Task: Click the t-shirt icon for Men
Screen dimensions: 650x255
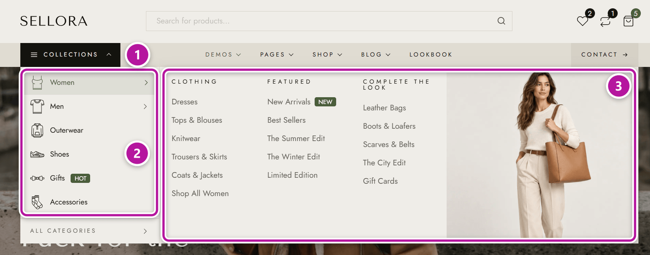Action: [x=37, y=106]
